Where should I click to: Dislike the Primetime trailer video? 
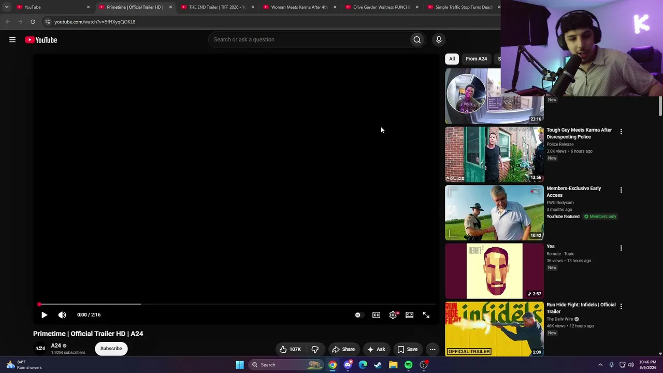click(x=315, y=349)
